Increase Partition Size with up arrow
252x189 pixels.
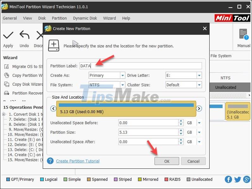(x=181, y=131)
